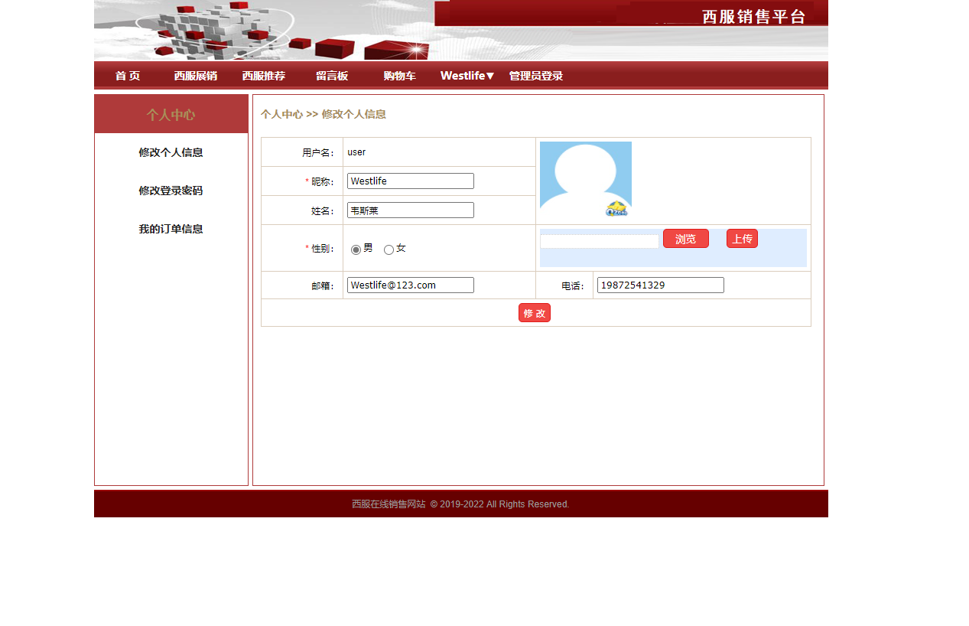
Task: View 我的订单信息 order information
Action: point(171,228)
